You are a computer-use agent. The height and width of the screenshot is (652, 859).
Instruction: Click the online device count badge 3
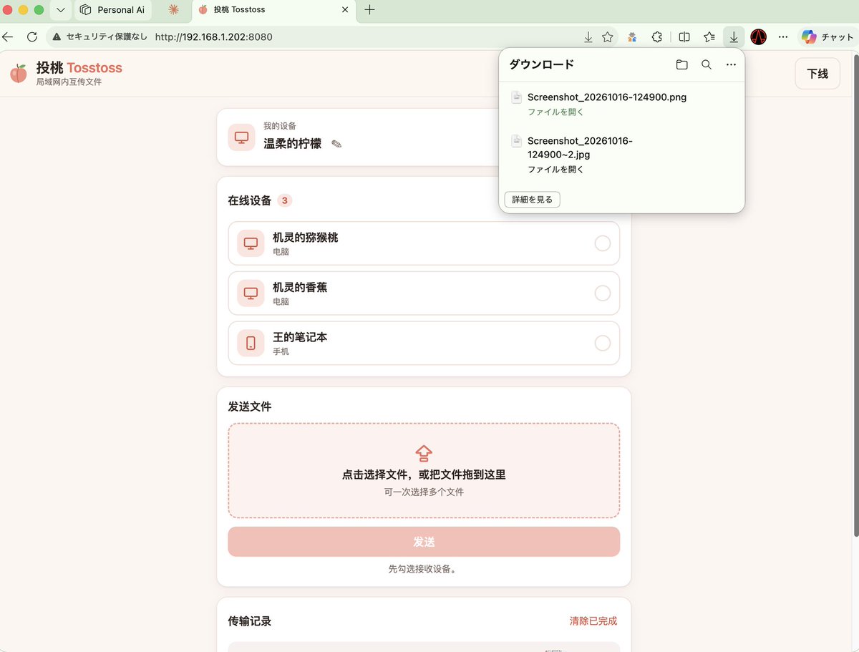(285, 200)
